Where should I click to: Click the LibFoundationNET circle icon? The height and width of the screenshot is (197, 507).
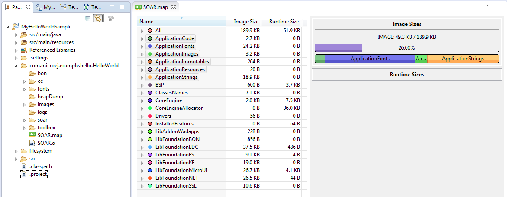[150, 178]
